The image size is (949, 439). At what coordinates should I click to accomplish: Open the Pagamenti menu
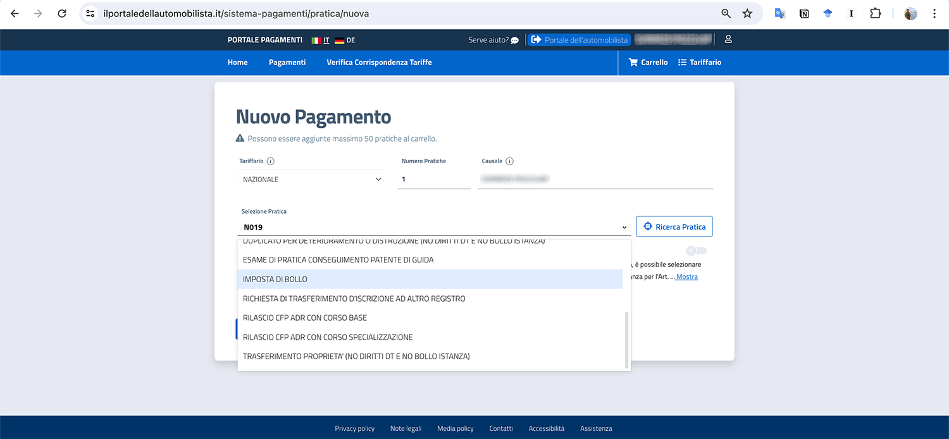tap(287, 62)
